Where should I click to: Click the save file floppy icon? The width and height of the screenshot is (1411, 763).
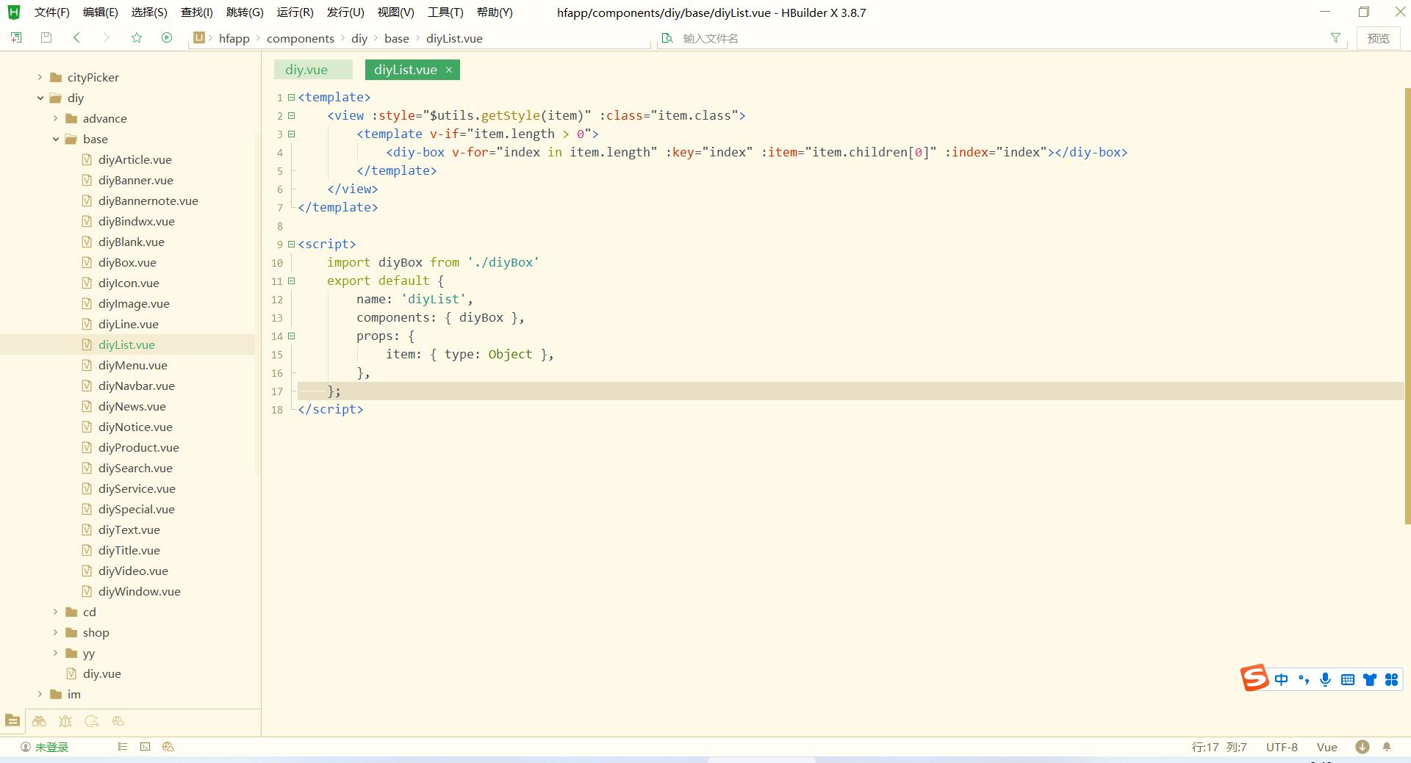click(46, 37)
